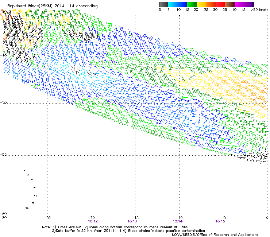Click the -45 latitude axis label
This screenshot has width=270, height=237.
pos(3,55)
